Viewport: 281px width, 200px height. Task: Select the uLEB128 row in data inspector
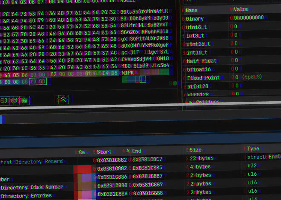pyautogui.click(x=231, y=86)
